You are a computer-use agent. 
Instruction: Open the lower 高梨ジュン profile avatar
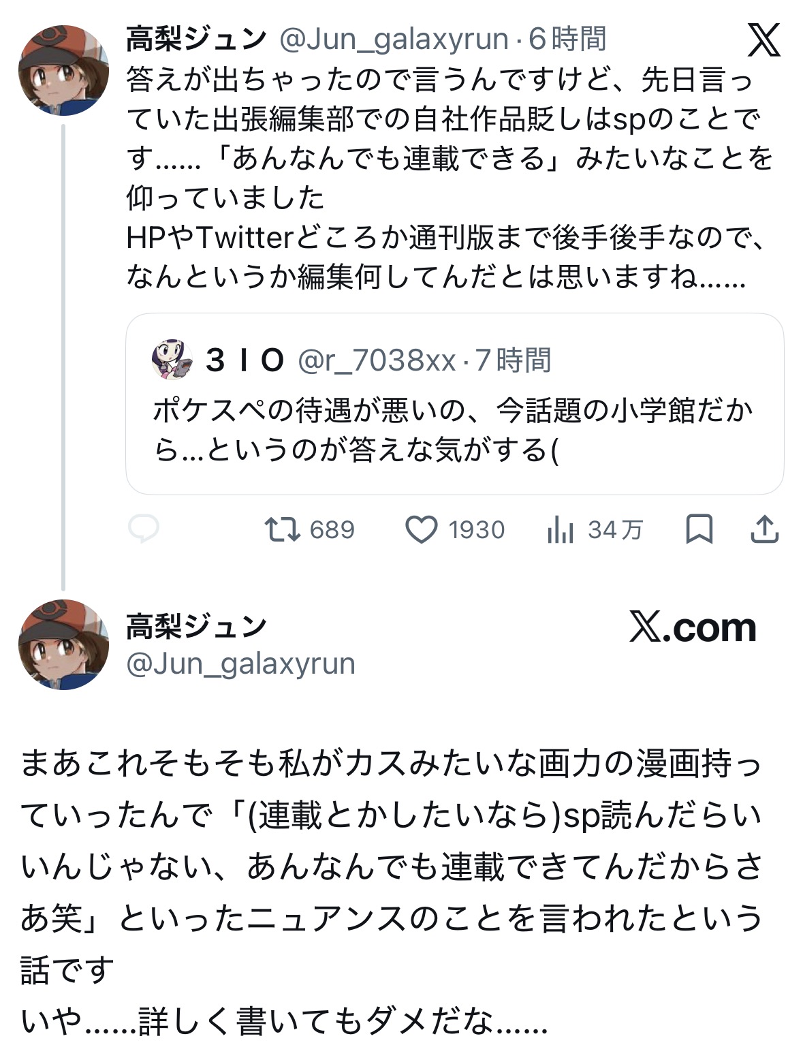coord(63,644)
